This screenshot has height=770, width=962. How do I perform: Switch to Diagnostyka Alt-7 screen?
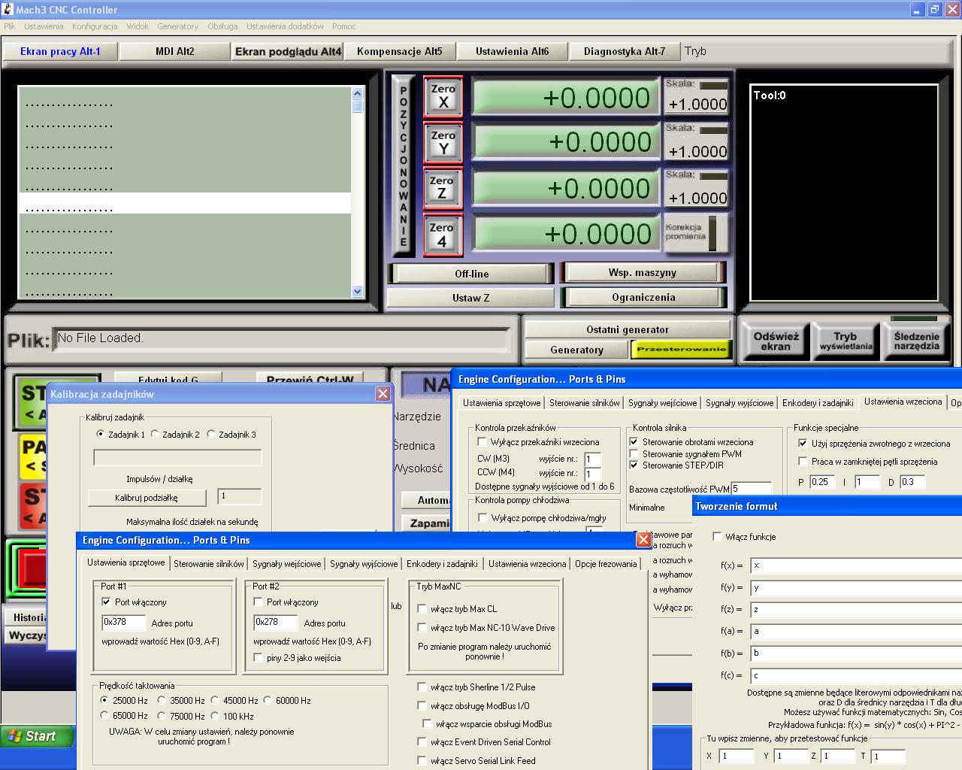click(x=625, y=51)
